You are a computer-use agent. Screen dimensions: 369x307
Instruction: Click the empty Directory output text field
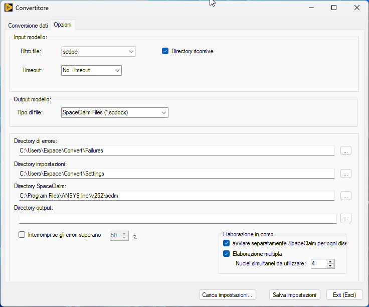point(177,218)
